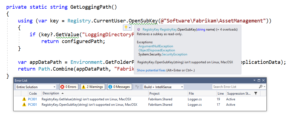Toggle the 2 Warnings filter
This screenshot has height=116, width=292.
tap(93, 87)
